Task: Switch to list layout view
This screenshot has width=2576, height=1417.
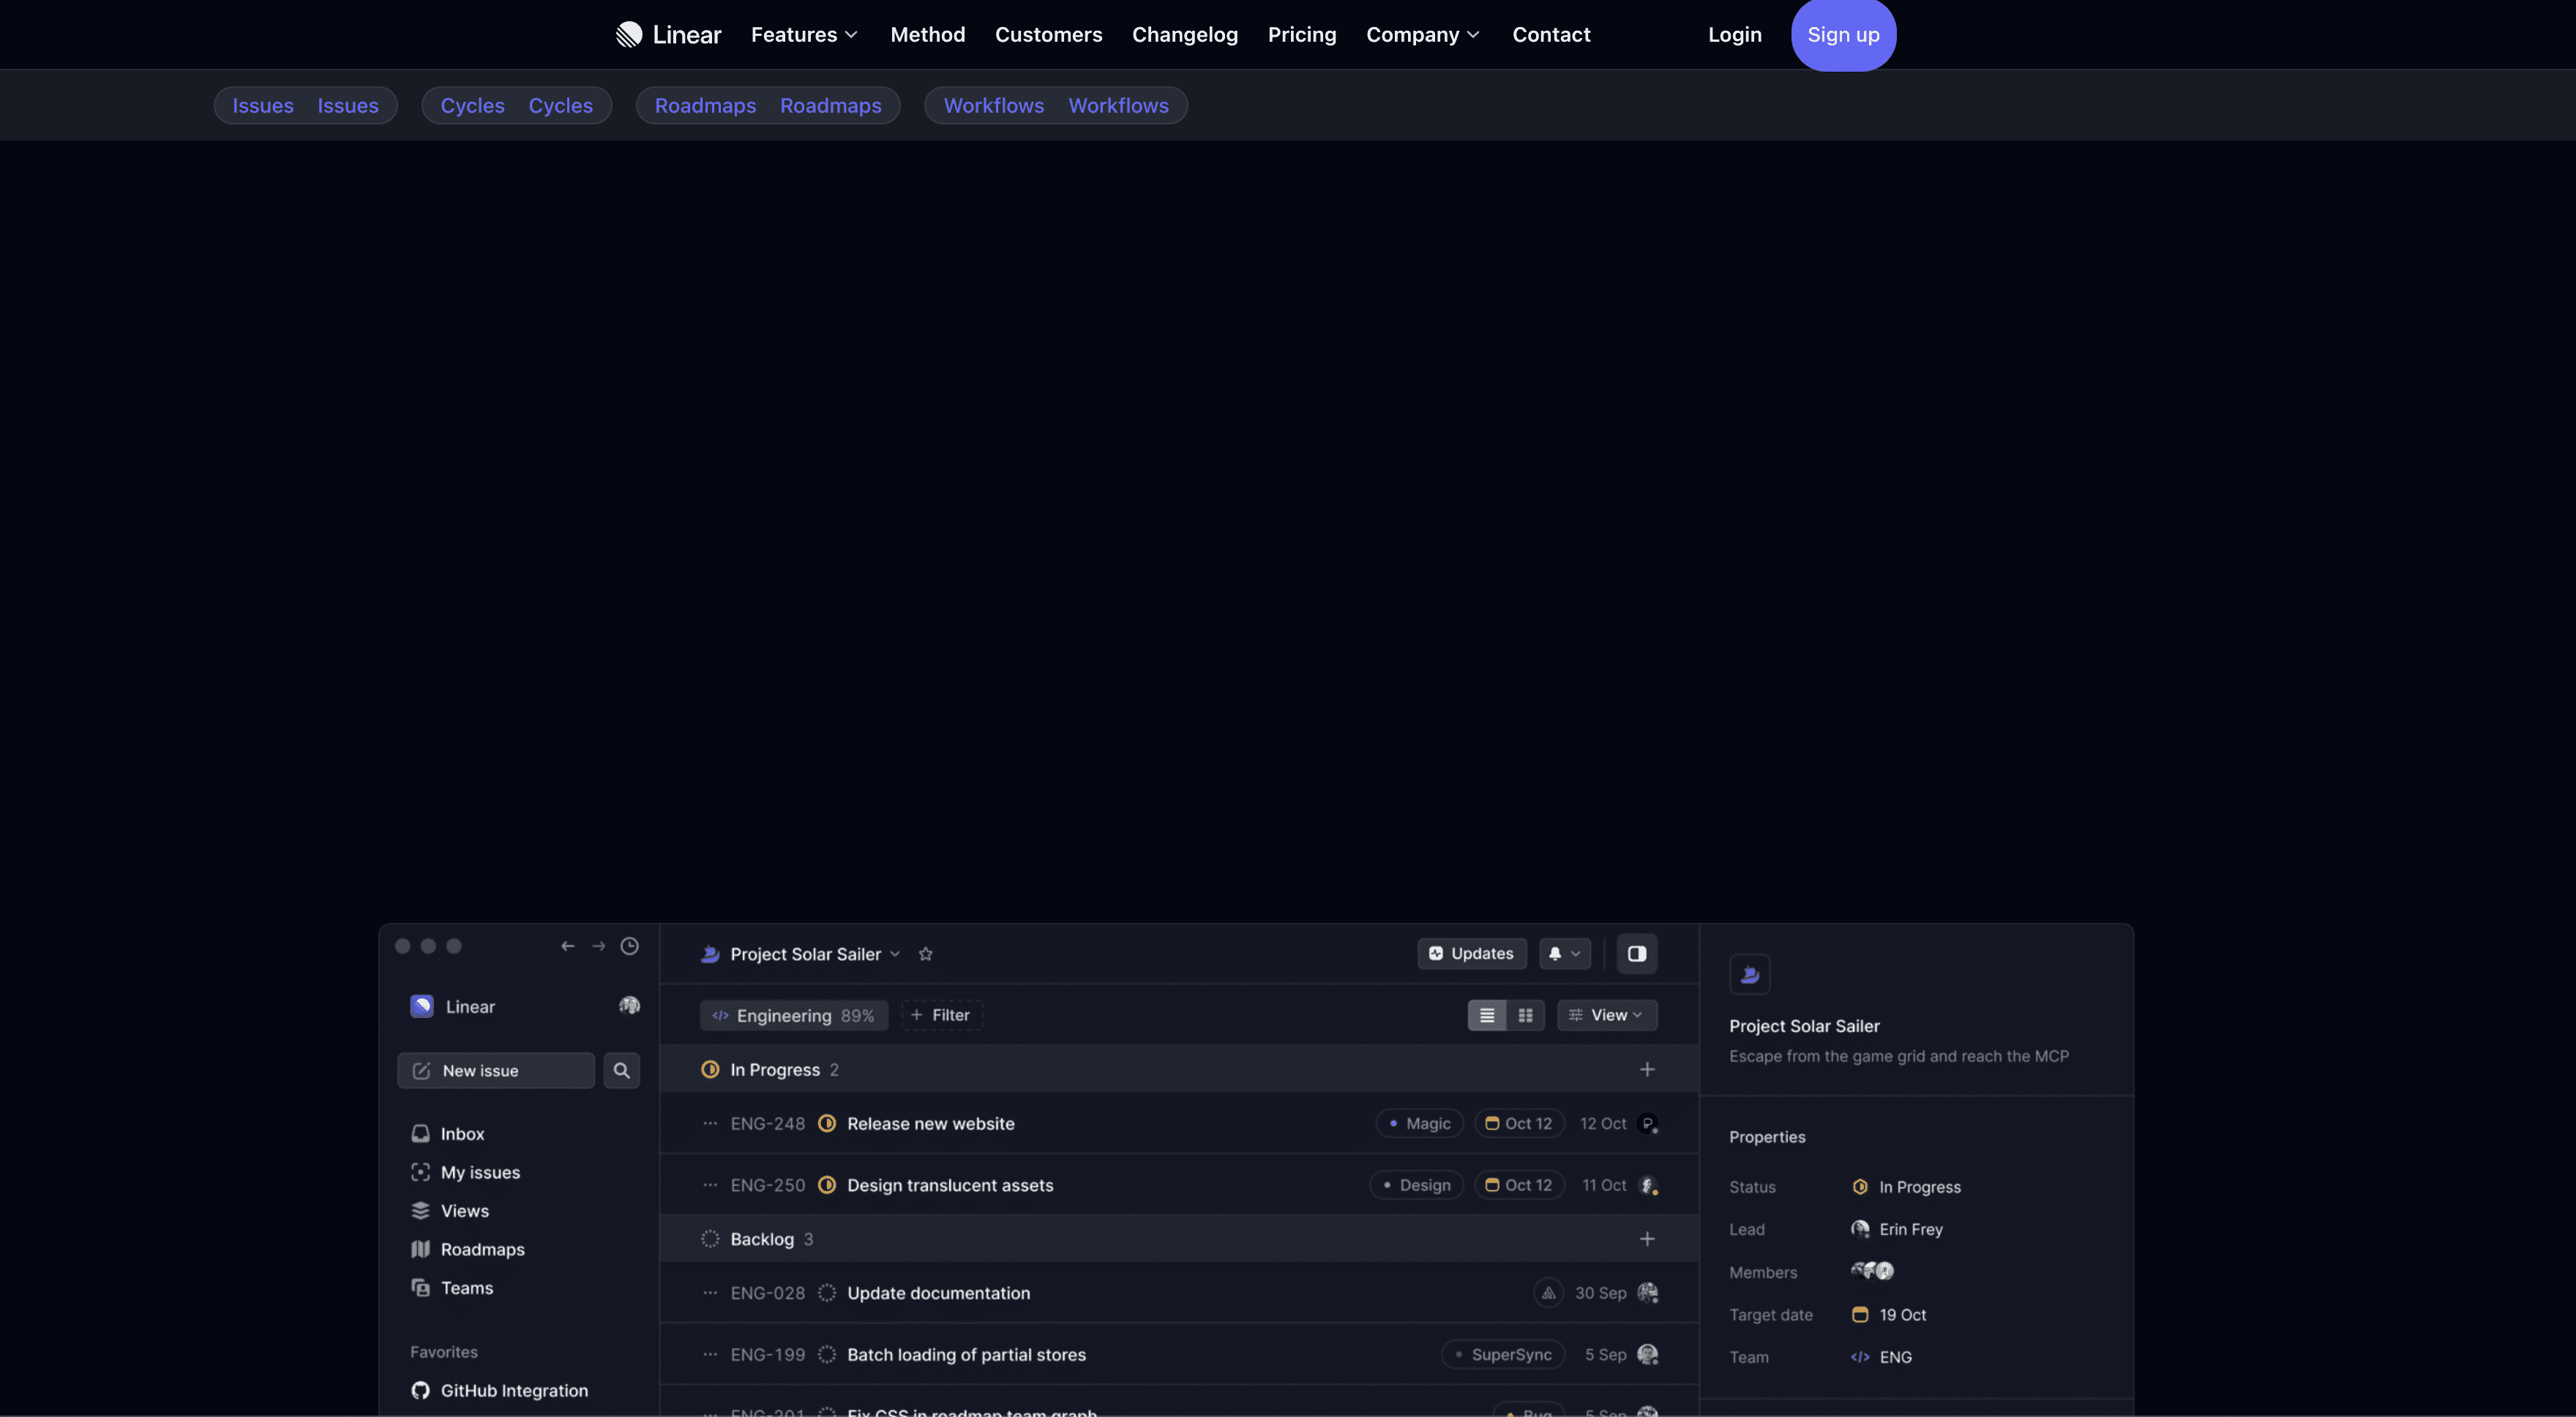Action: [x=1487, y=1015]
